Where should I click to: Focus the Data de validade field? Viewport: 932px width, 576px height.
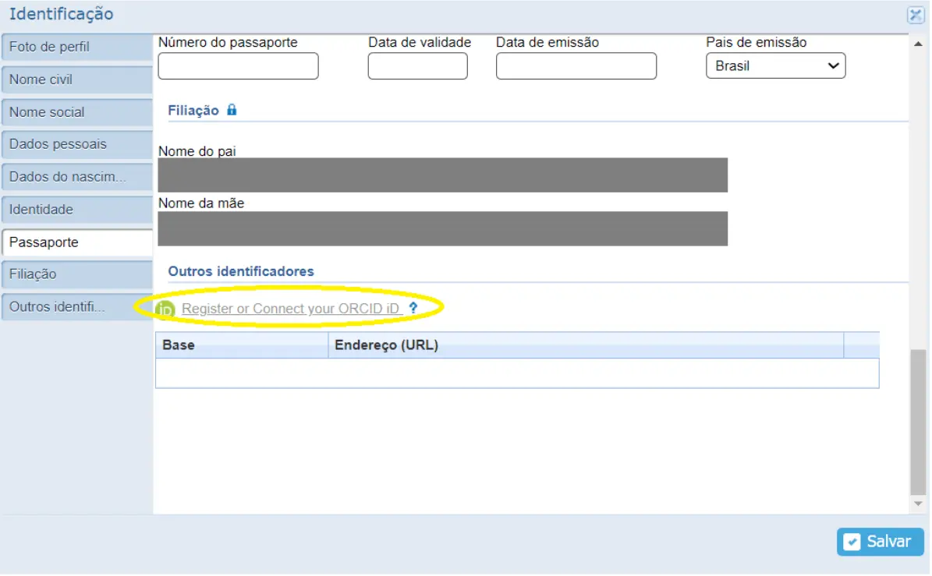(x=417, y=66)
